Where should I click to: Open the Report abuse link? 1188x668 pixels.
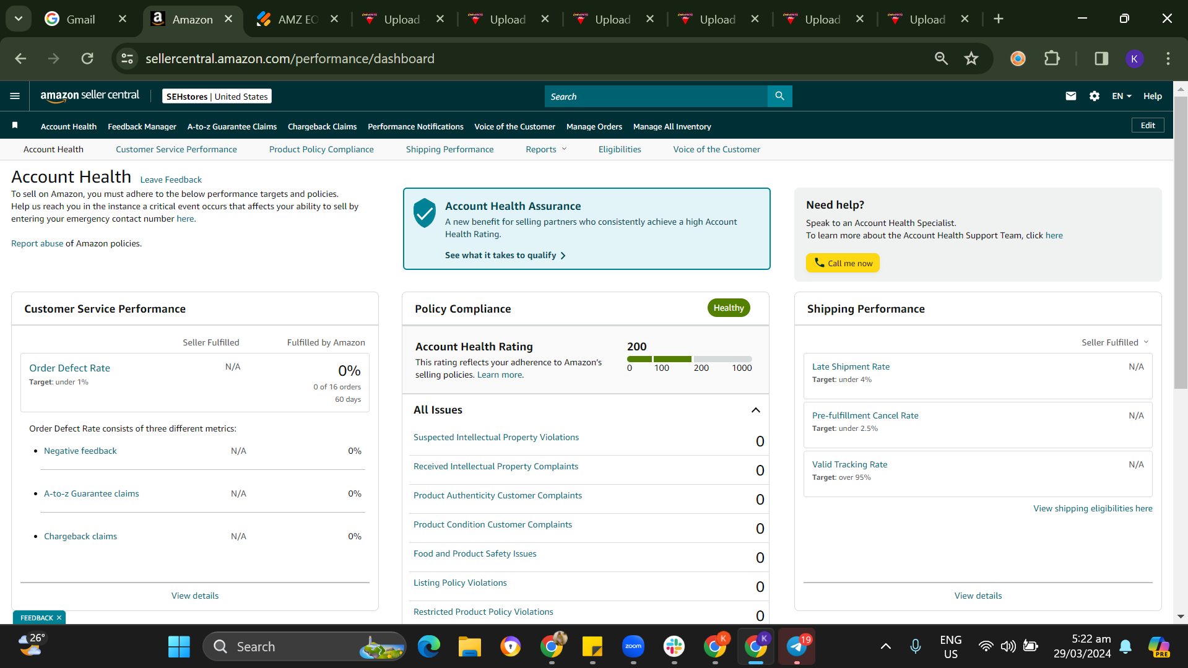pos(37,243)
